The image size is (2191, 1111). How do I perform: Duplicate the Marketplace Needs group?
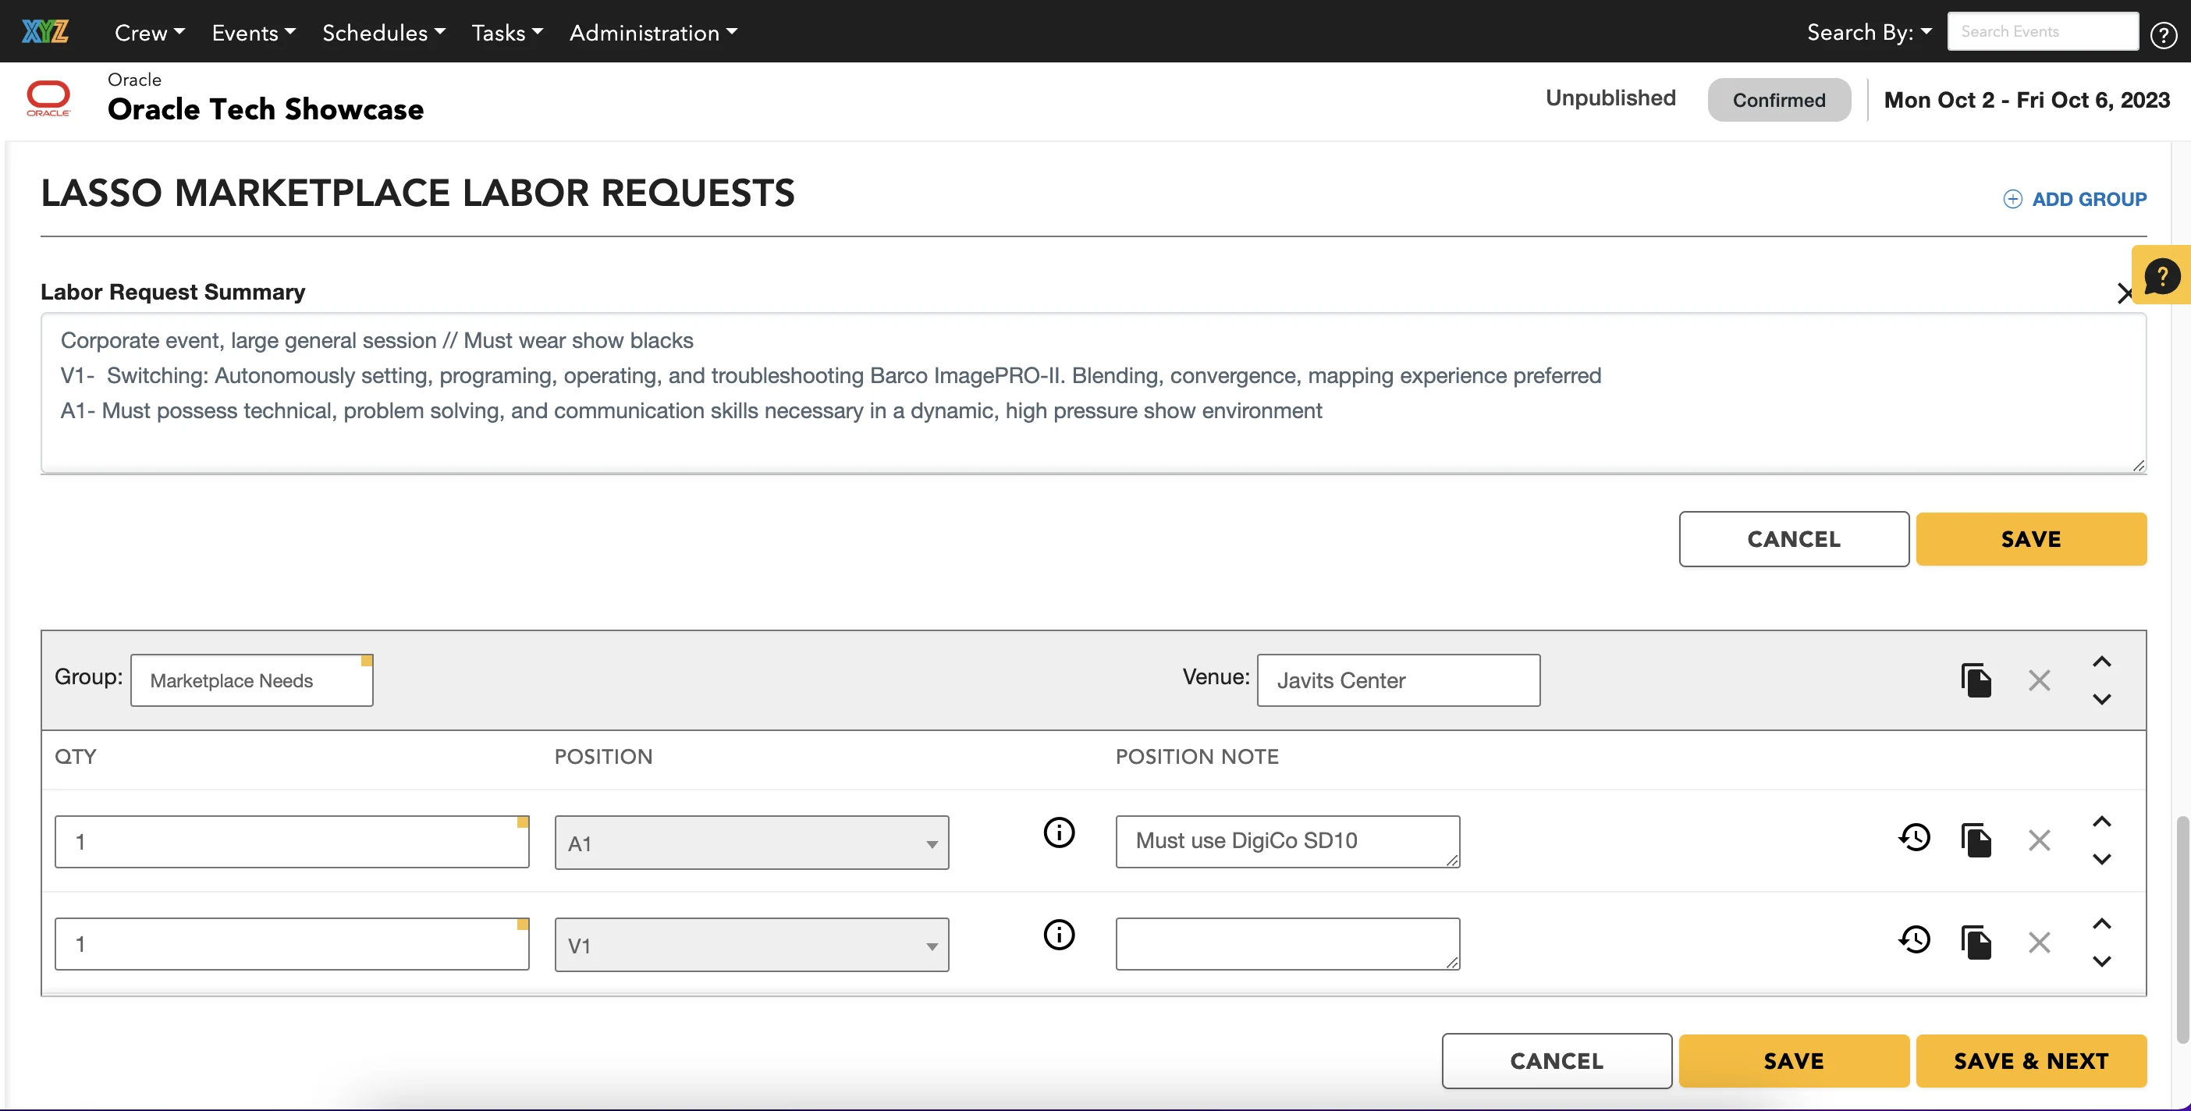pyautogui.click(x=1976, y=680)
